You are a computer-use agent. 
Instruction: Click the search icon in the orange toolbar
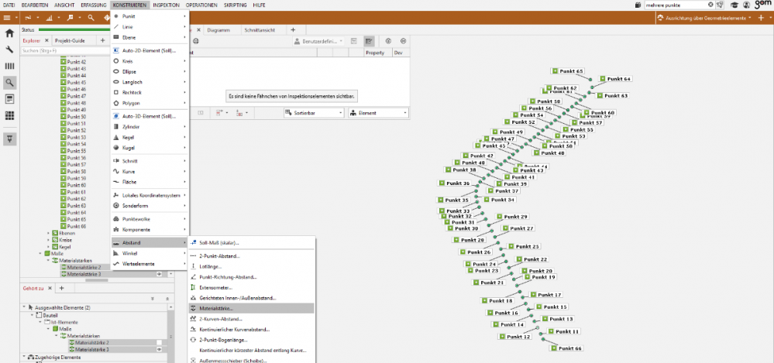(90, 17)
